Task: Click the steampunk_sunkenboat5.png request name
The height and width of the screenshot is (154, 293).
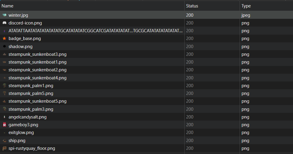Action: coord(37,101)
